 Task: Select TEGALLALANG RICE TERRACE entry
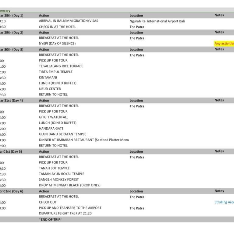pos(61,66)
